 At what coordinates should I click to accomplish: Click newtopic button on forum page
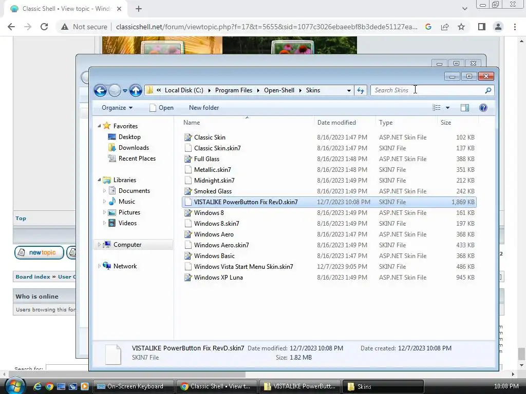pos(39,252)
